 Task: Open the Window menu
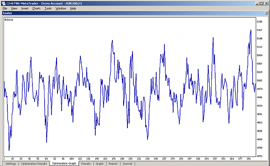point(61,8)
